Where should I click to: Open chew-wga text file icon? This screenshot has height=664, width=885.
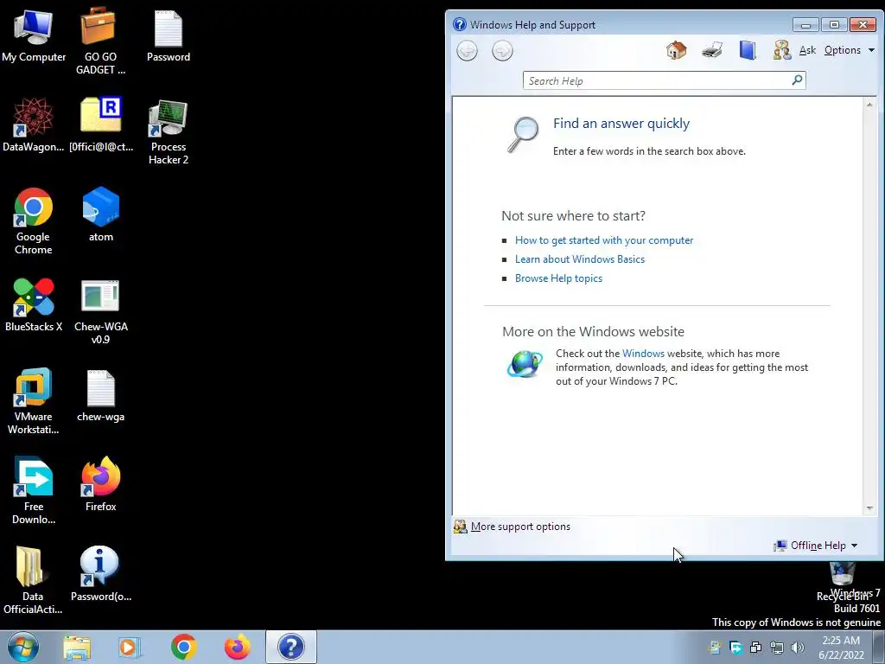tap(100, 394)
